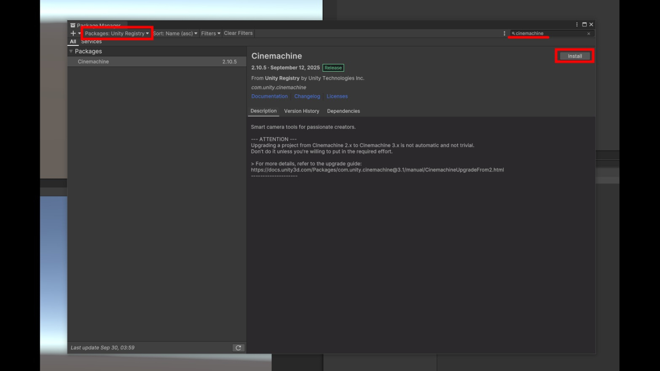Open the Packages: Unity Registry dropdown

pyautogui.click(x=117, y=33)
